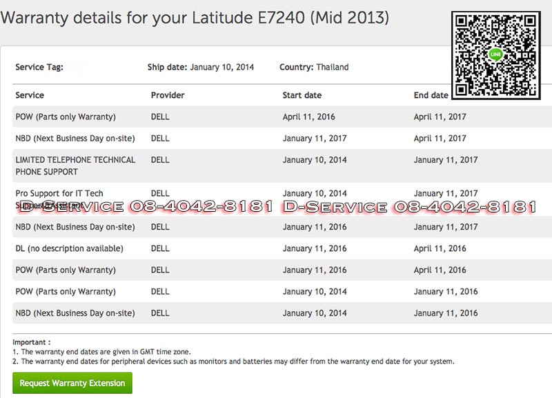Viewport: 552px width, 398px height.
Task: Select the GMT time zone note
Action: (x=101, y=352)
